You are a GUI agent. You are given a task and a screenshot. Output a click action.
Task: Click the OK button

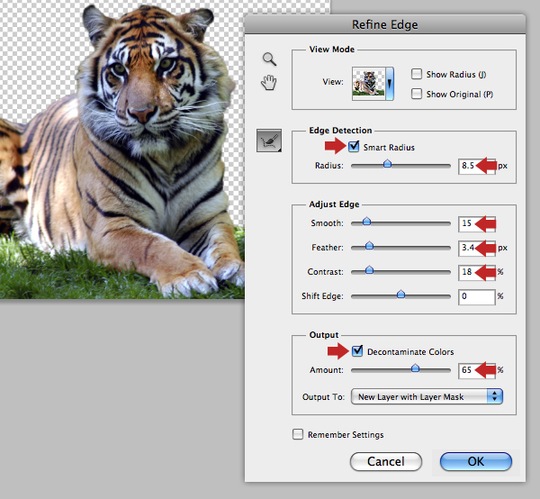coord(476,461)
